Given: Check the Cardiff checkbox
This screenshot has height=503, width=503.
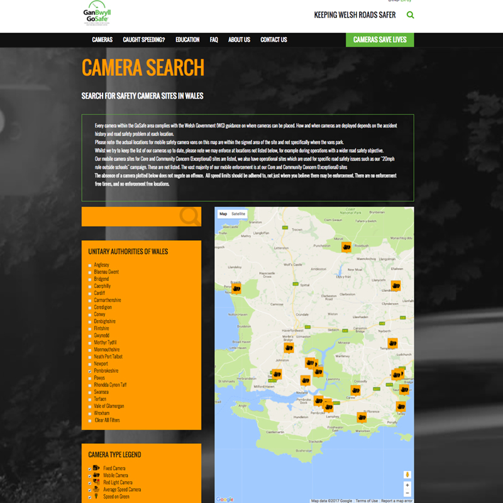Looking at the screenshot, I should click(90, 294).
